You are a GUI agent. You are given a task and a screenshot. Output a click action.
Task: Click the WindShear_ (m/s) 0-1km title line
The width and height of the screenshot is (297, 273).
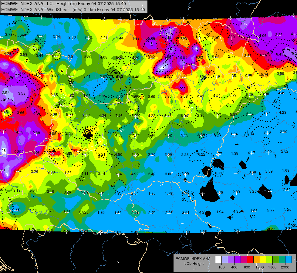(73, 10)
